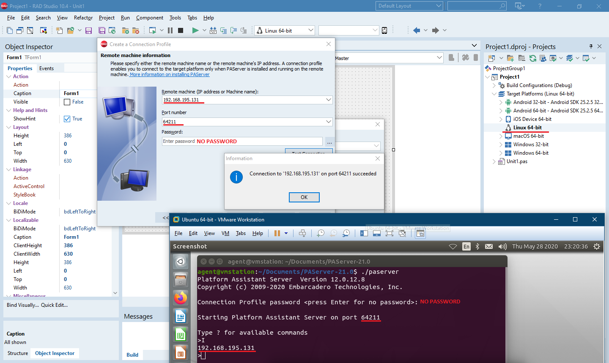Open the Port number dropdown
609x363 pixels.
(x=328, y=122)
